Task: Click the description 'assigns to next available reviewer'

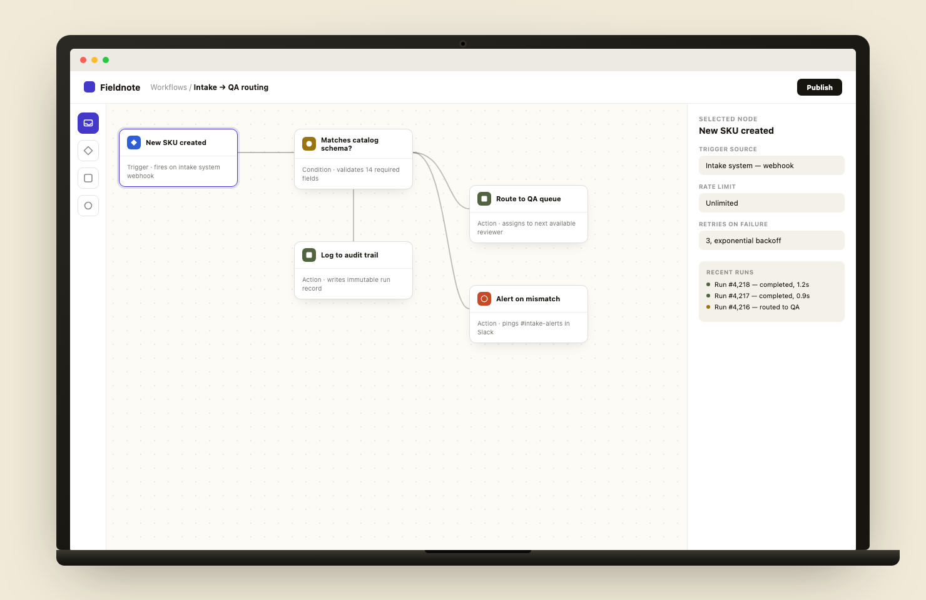Action: pyautogui.click(x=526, y=227)
